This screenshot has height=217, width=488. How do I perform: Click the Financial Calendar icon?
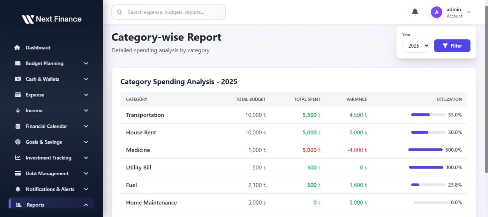(x=18, y=127)
